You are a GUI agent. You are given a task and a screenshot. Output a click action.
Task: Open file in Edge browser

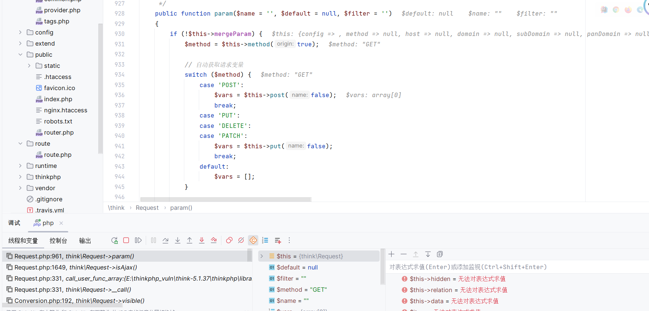[x=640, y=10]
